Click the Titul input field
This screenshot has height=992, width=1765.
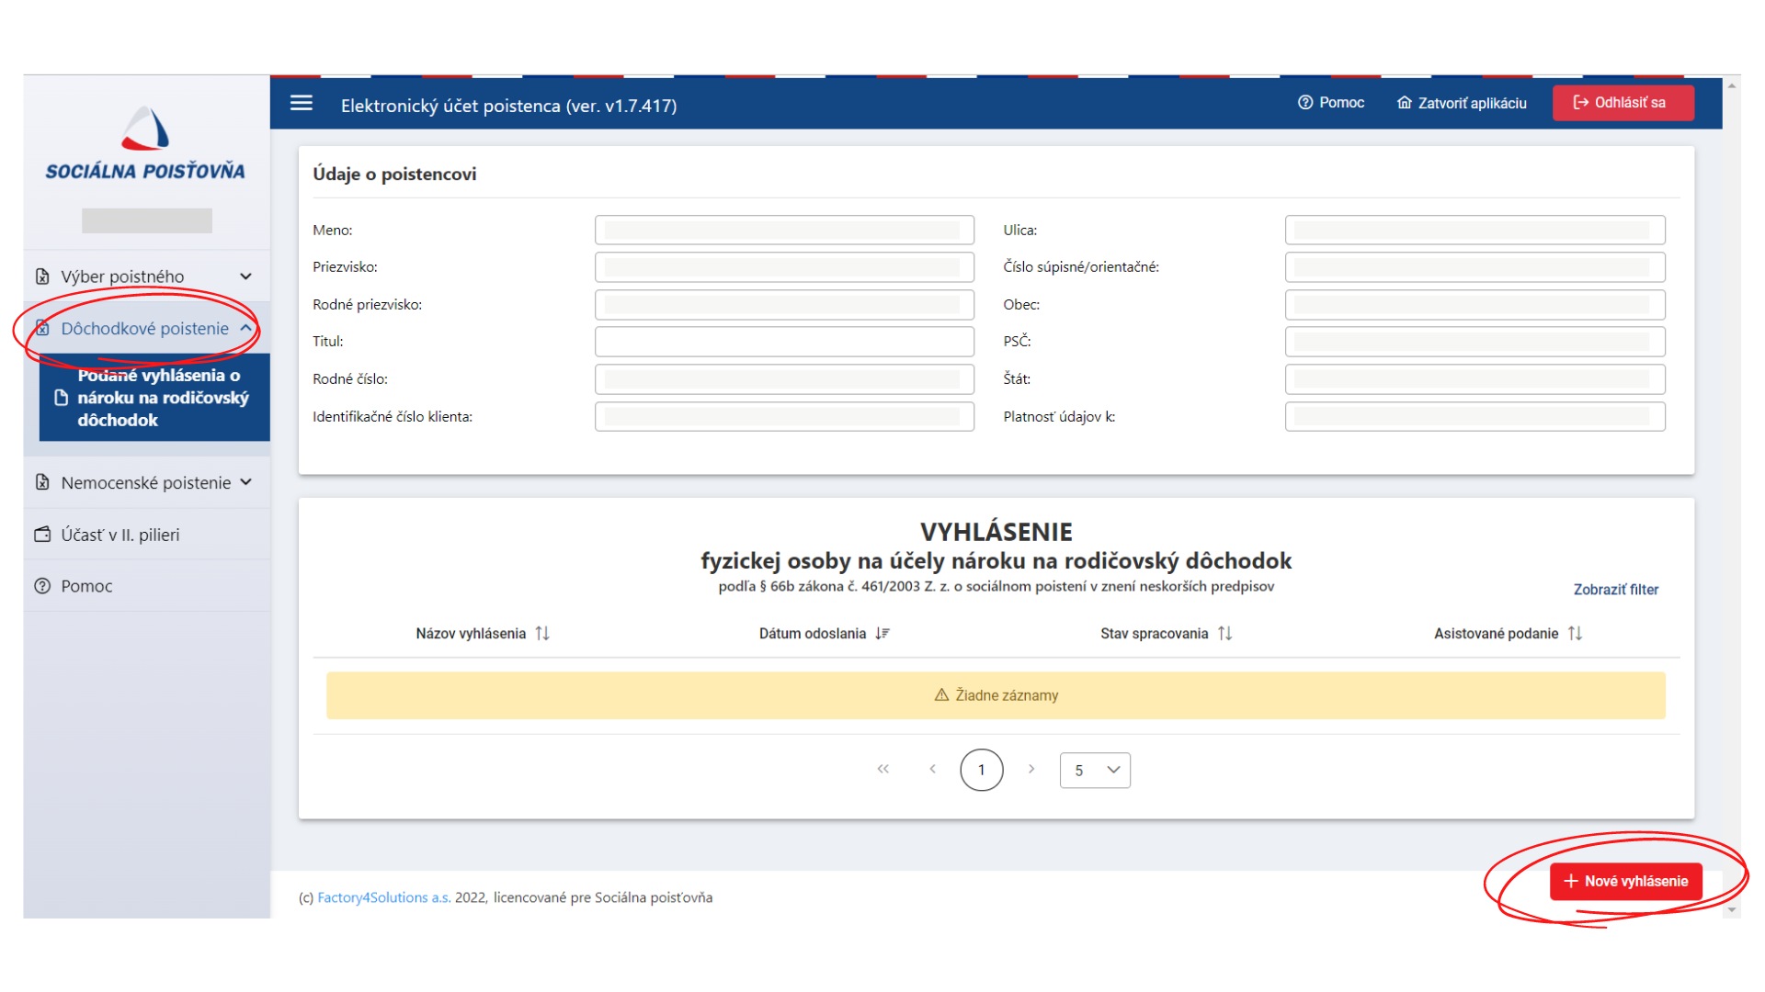[x=783, y=342]
